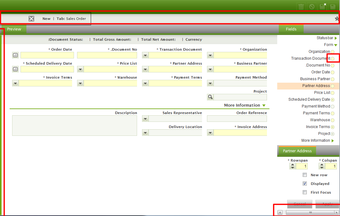
Task: Click the Colspan value field
Action: pos(331,166)
